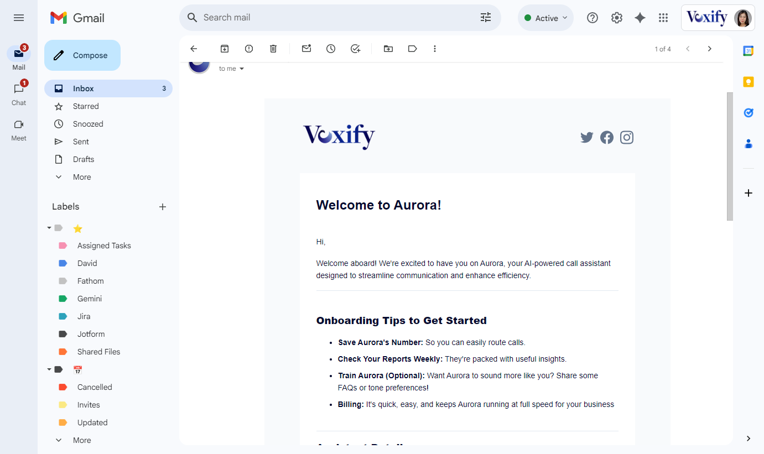Create a new label with plus icon

point(163,207)
